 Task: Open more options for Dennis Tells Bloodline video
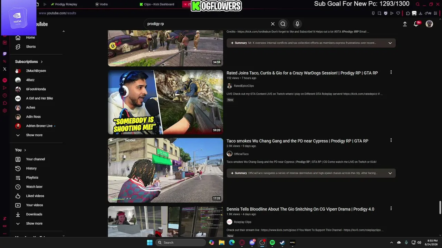coord(391,208)
